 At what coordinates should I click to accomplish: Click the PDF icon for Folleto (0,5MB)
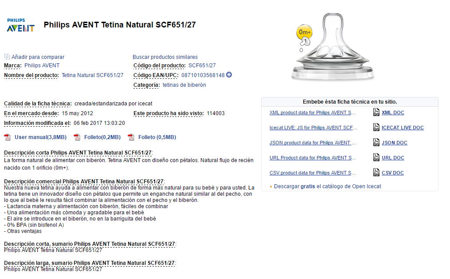131,137
